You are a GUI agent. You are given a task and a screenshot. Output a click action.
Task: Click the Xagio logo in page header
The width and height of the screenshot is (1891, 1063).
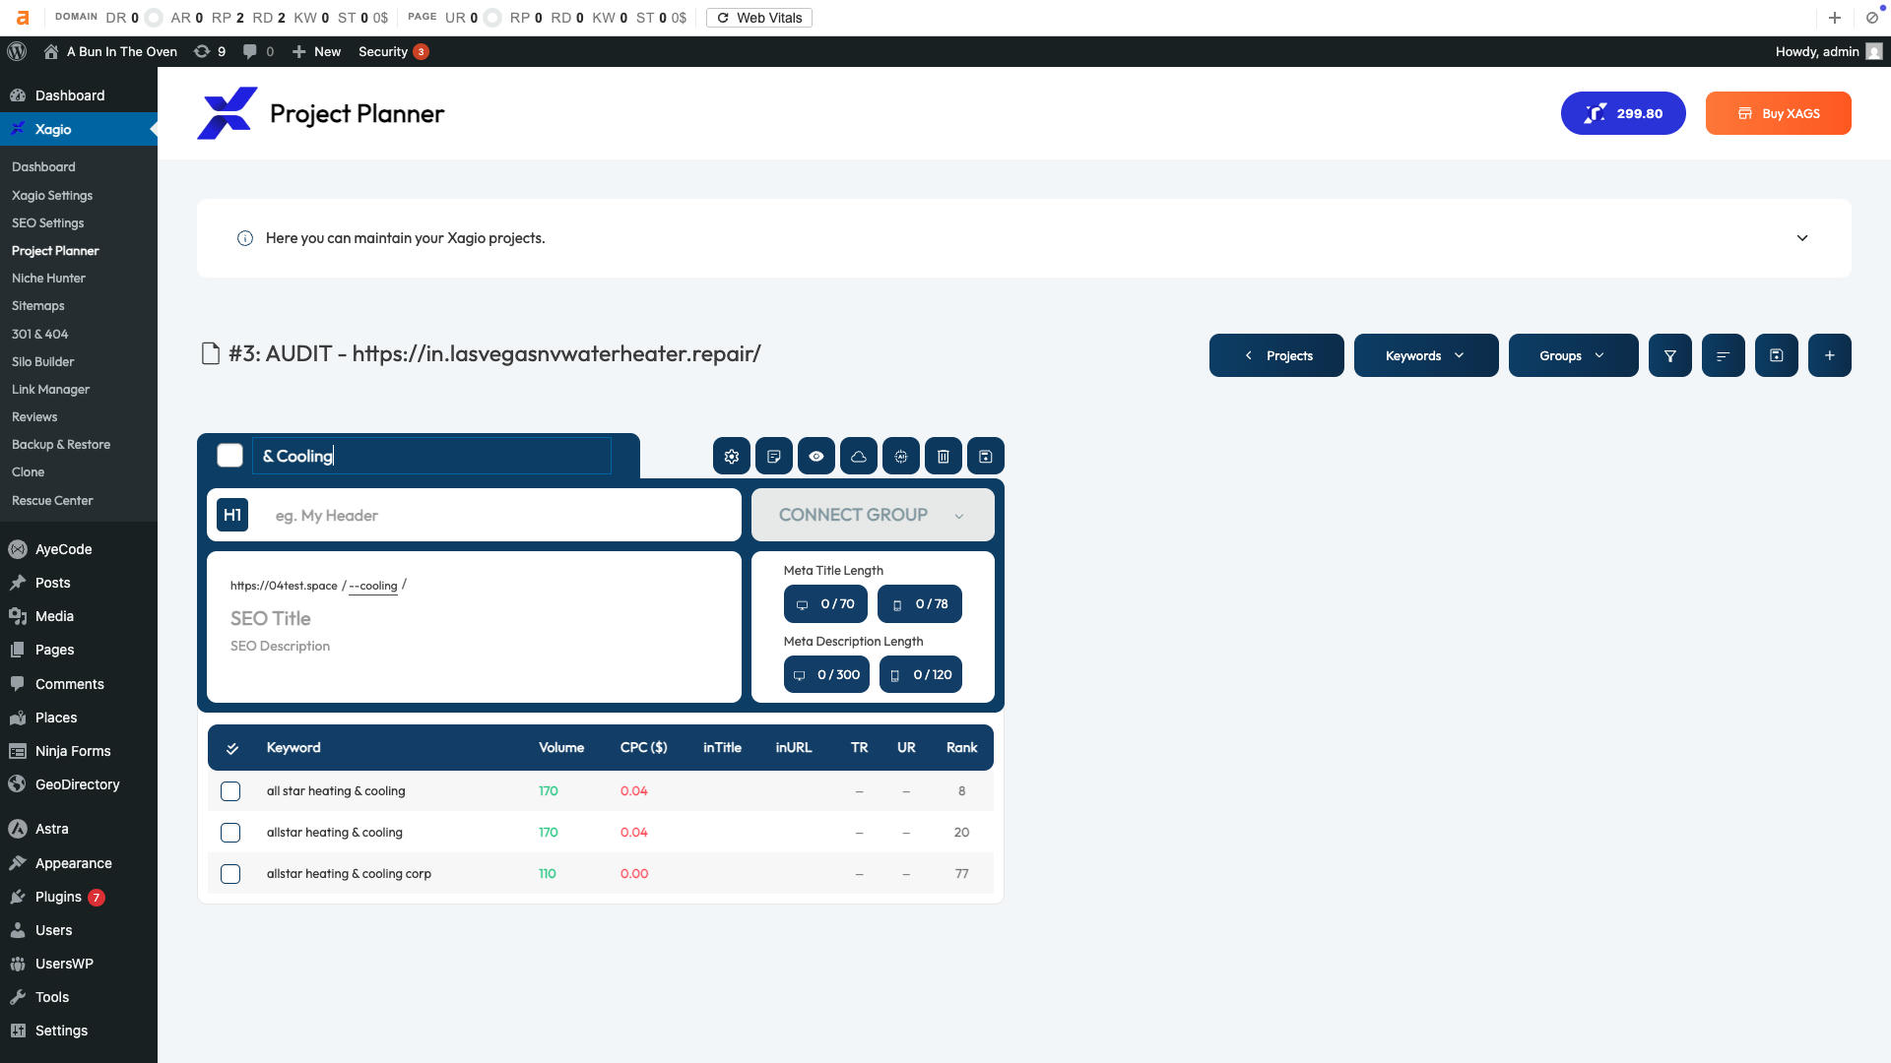point(227,113)
